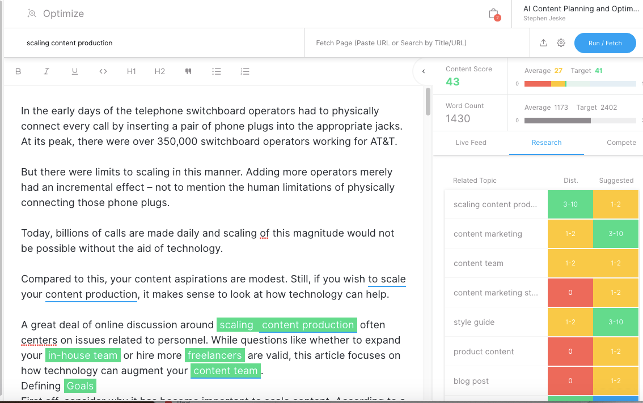Apply H1 heading style

click(x=132, y=71)
